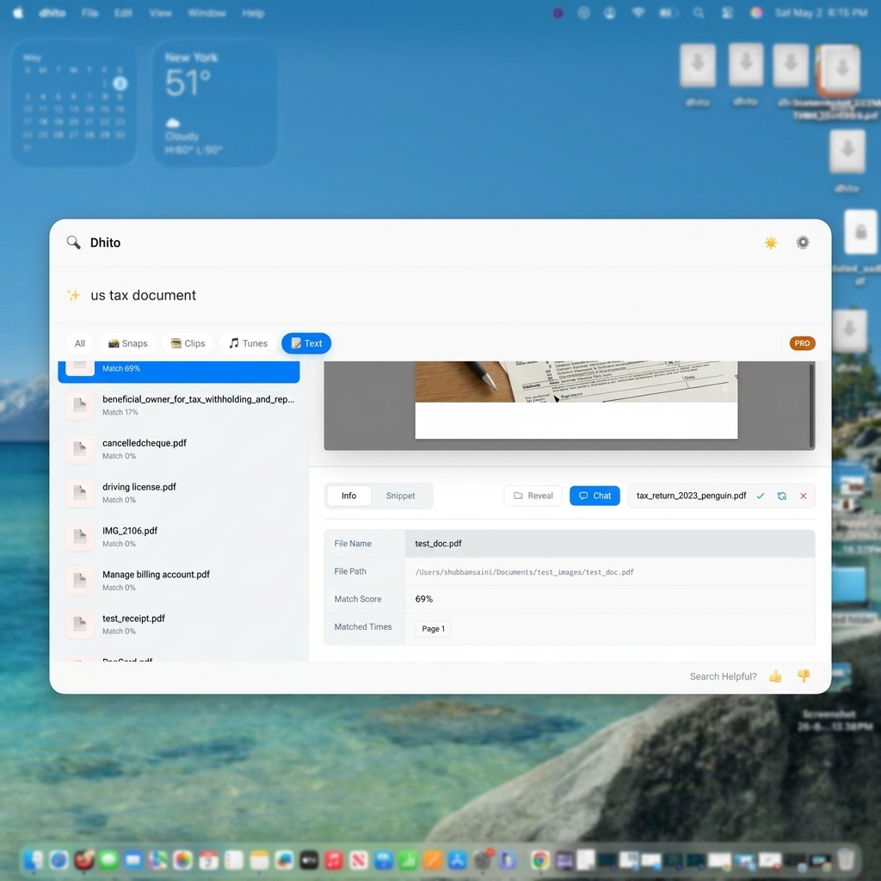Click the file icon beside driving license.pdf
The width and height of the screenshot is (881, 881).
[80, 492]
